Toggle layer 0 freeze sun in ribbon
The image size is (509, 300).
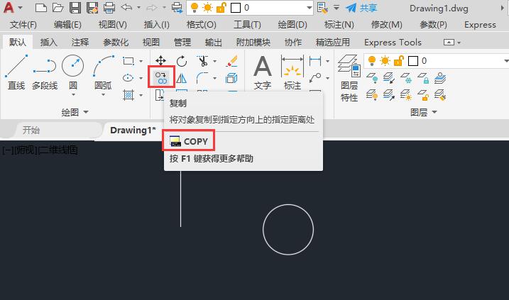385,61
